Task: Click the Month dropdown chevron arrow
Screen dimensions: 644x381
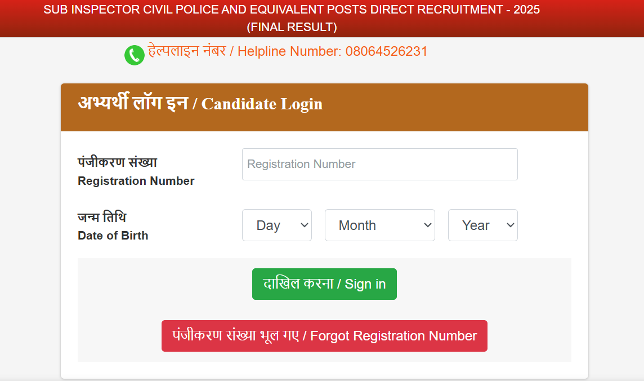Action: tap(428, 225)
